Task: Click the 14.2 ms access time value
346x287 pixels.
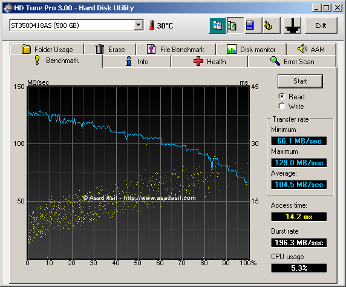Action: coord(299,217)
